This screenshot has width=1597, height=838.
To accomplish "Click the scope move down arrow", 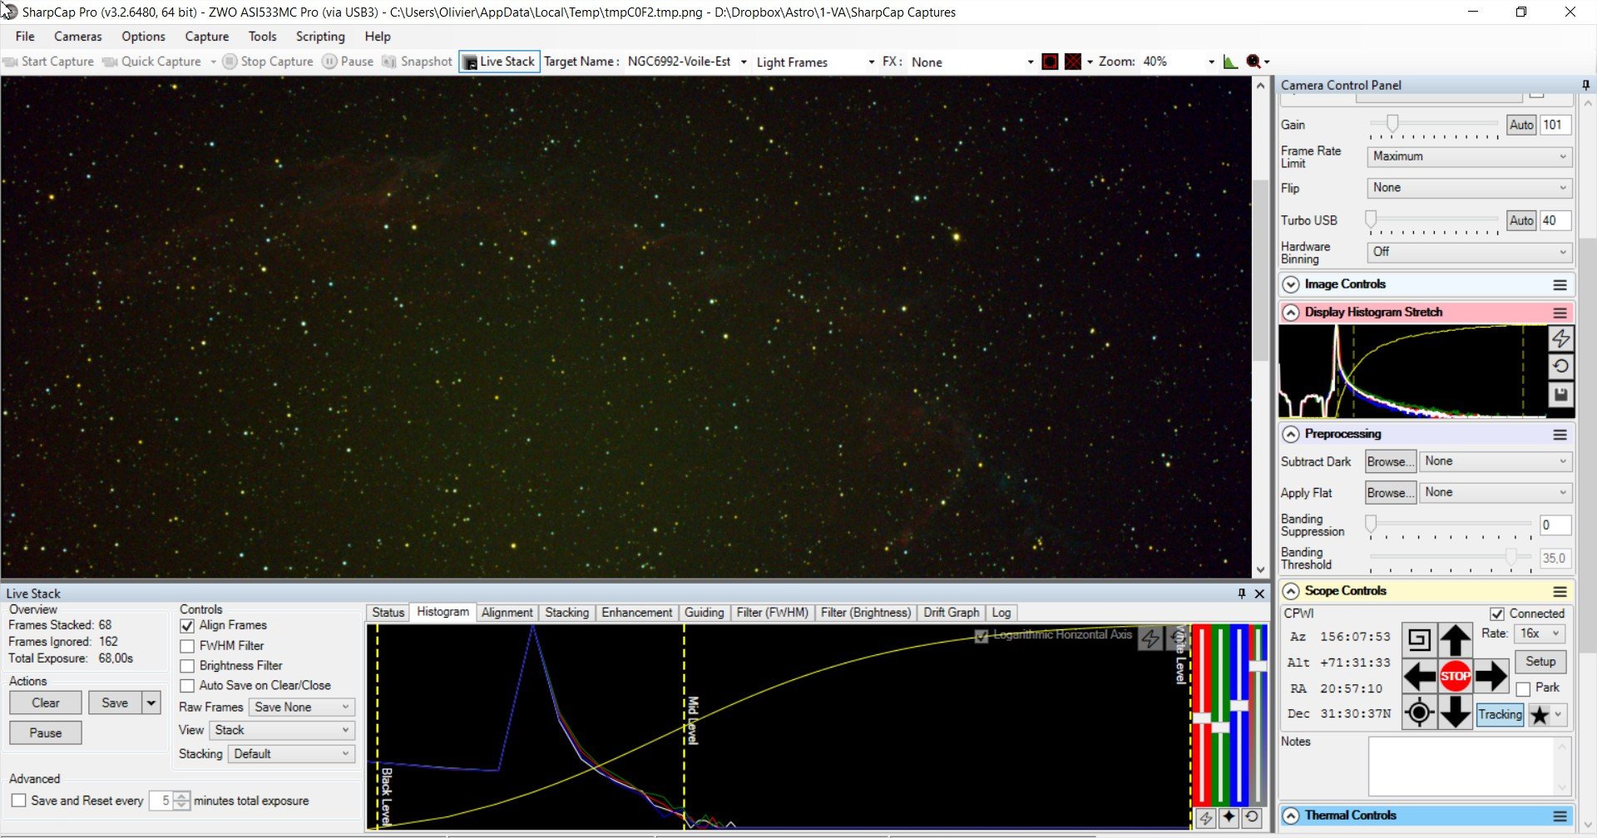I will (x=1455, y=712).
